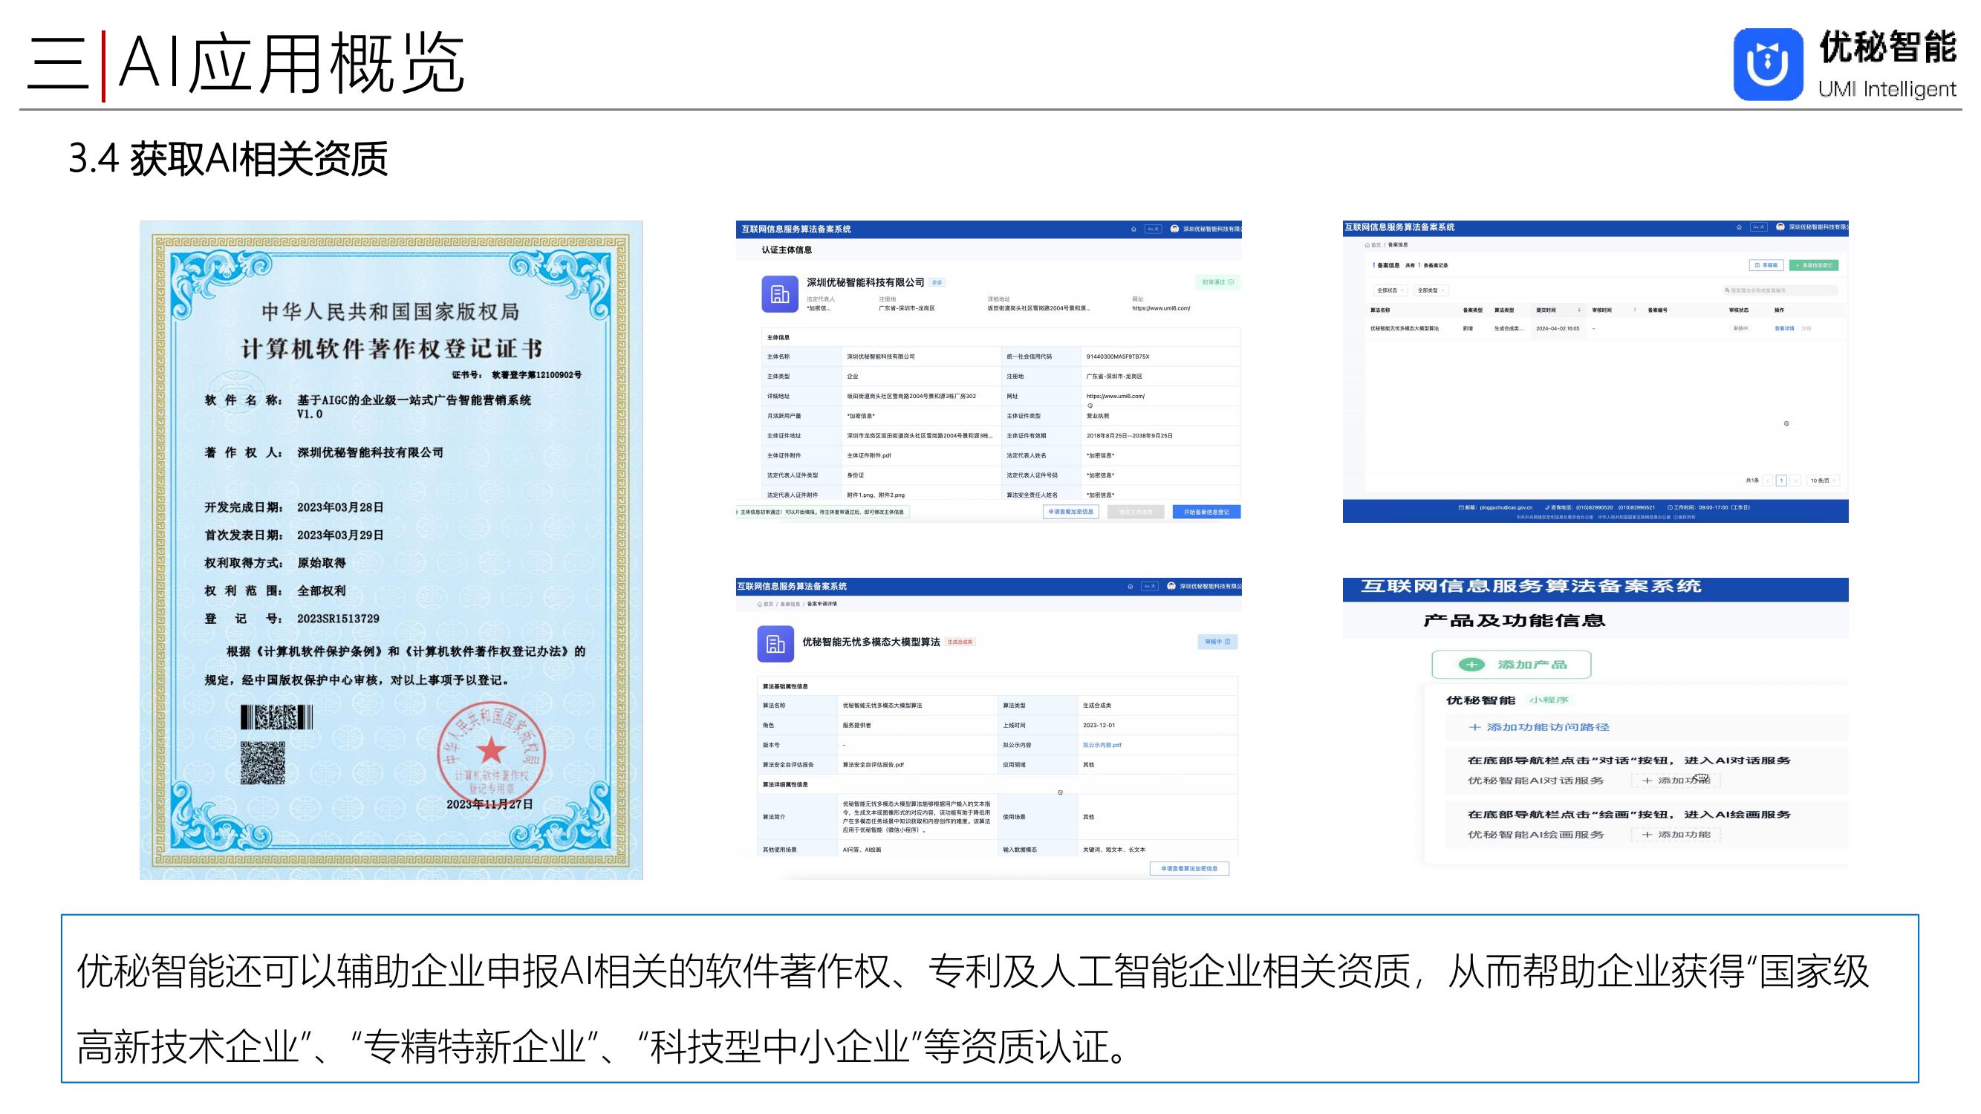The image size is (1981, 1114).
Task: Click 查看详情 link in the record row
Action: pyautogui.click(x=1784, y=328)
